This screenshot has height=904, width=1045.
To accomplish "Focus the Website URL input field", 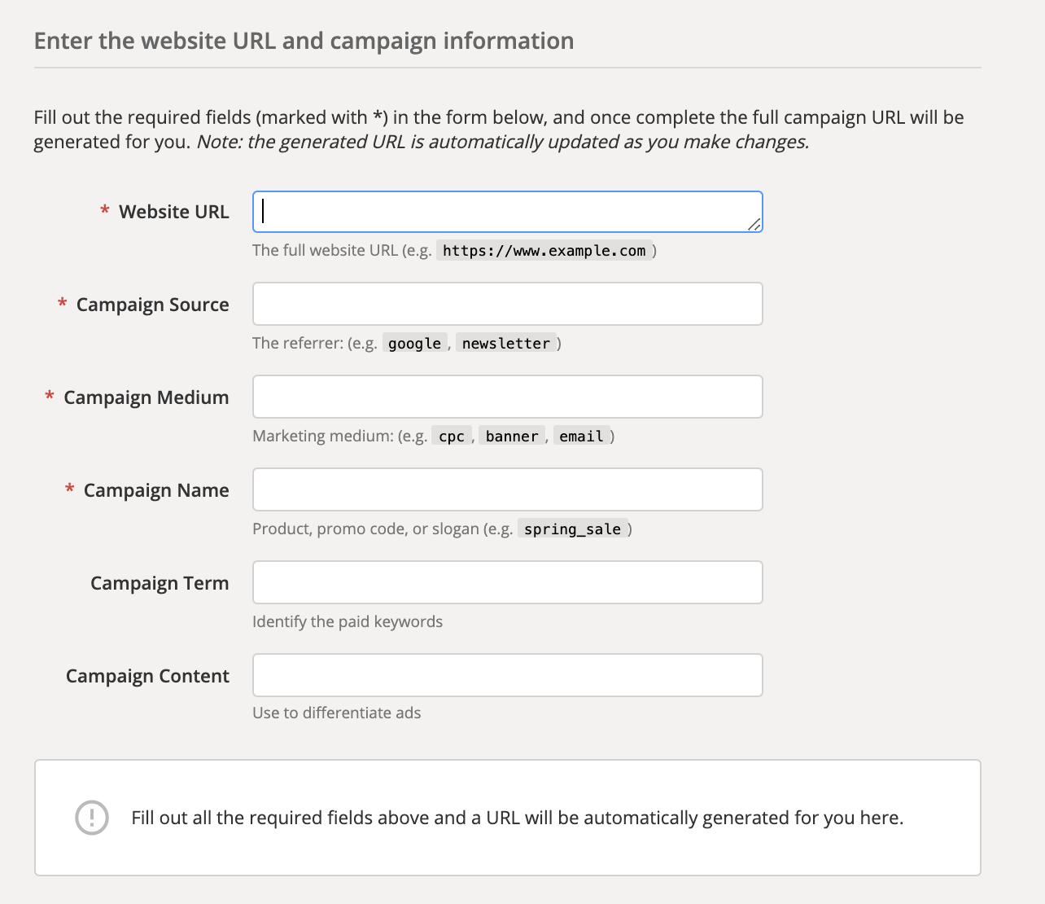I will 507,212.
